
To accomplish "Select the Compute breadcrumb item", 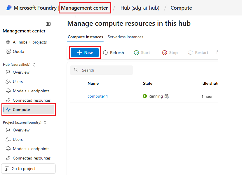I will click(x=181, y=8).
